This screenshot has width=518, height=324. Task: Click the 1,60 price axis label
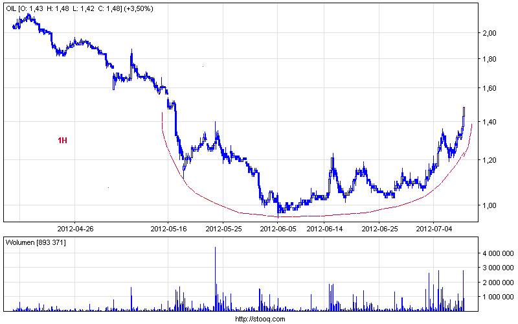(490, 88)
